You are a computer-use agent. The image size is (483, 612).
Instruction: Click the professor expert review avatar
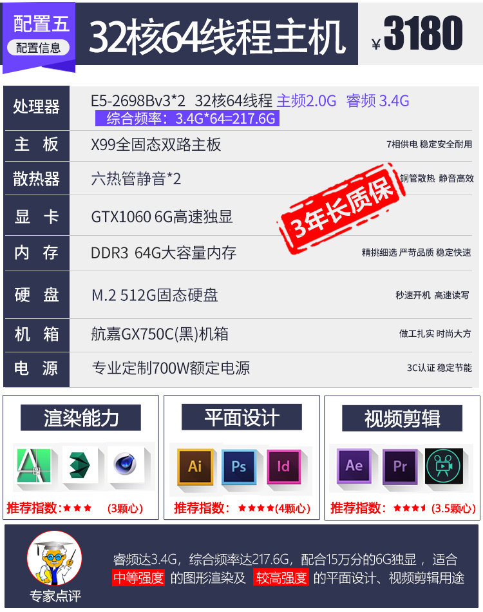pyautogui.click(x=54, y=559)
